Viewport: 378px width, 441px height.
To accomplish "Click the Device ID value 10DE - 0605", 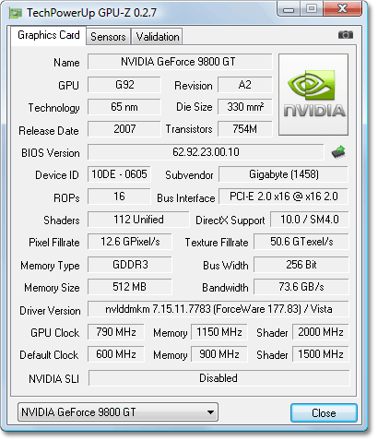I will pos(119,174).
